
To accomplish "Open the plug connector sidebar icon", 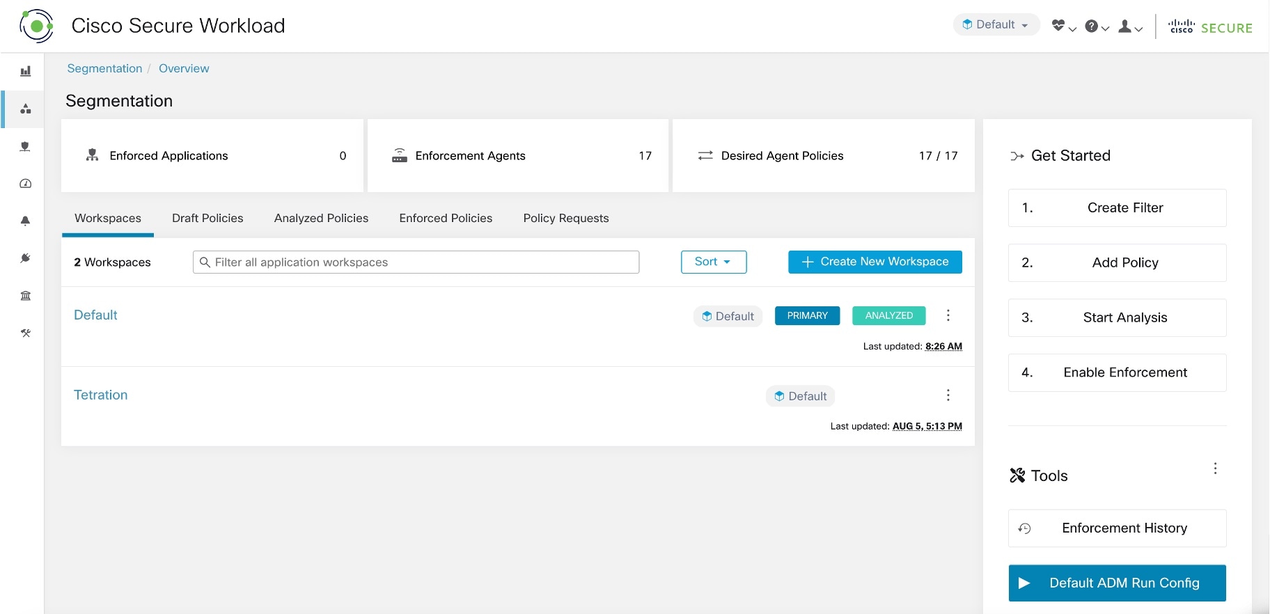I will point(26,258).
